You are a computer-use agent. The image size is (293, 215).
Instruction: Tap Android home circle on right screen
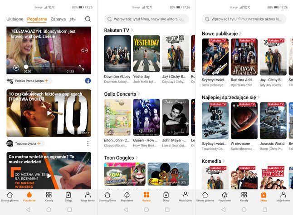tap(244, 210)
